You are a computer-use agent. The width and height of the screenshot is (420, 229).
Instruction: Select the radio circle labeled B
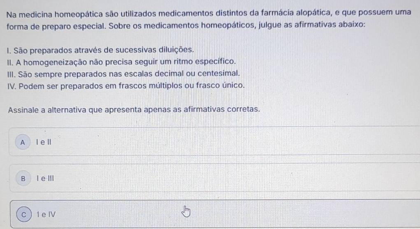click(x=23, y=178)
